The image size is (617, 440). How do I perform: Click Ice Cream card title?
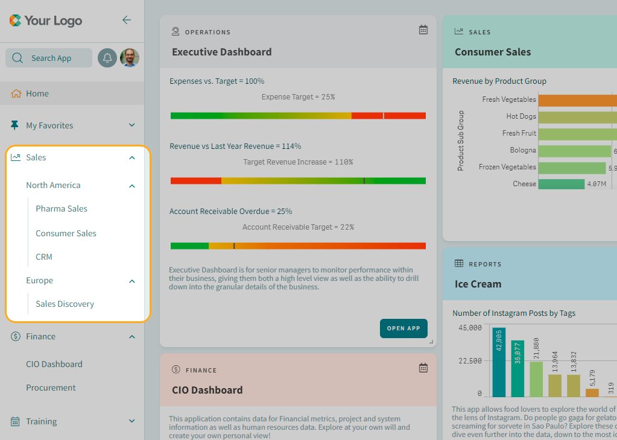(x=478, y=284)
